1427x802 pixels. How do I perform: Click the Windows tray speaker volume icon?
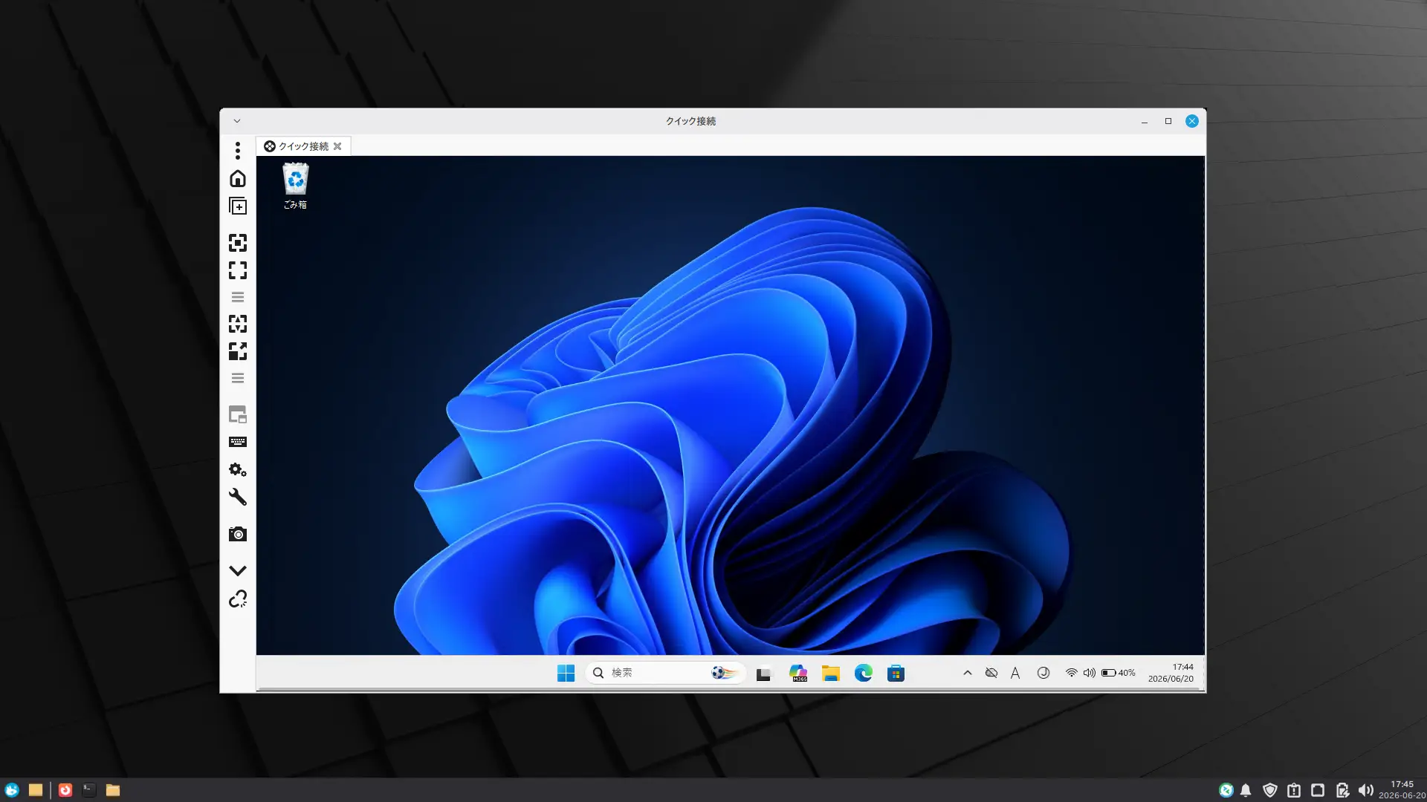[1090, 673]
